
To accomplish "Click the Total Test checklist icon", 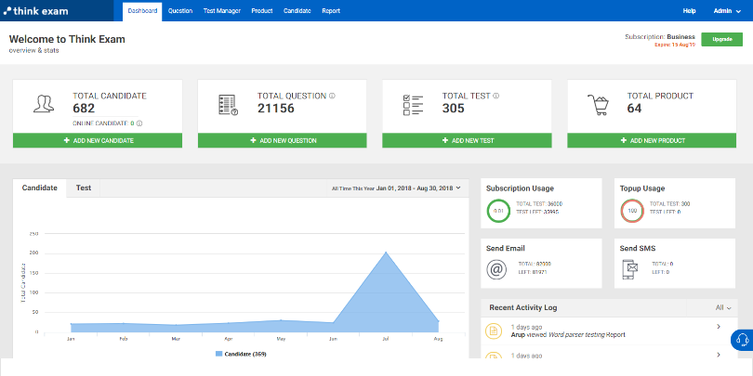I will (412, 105).
